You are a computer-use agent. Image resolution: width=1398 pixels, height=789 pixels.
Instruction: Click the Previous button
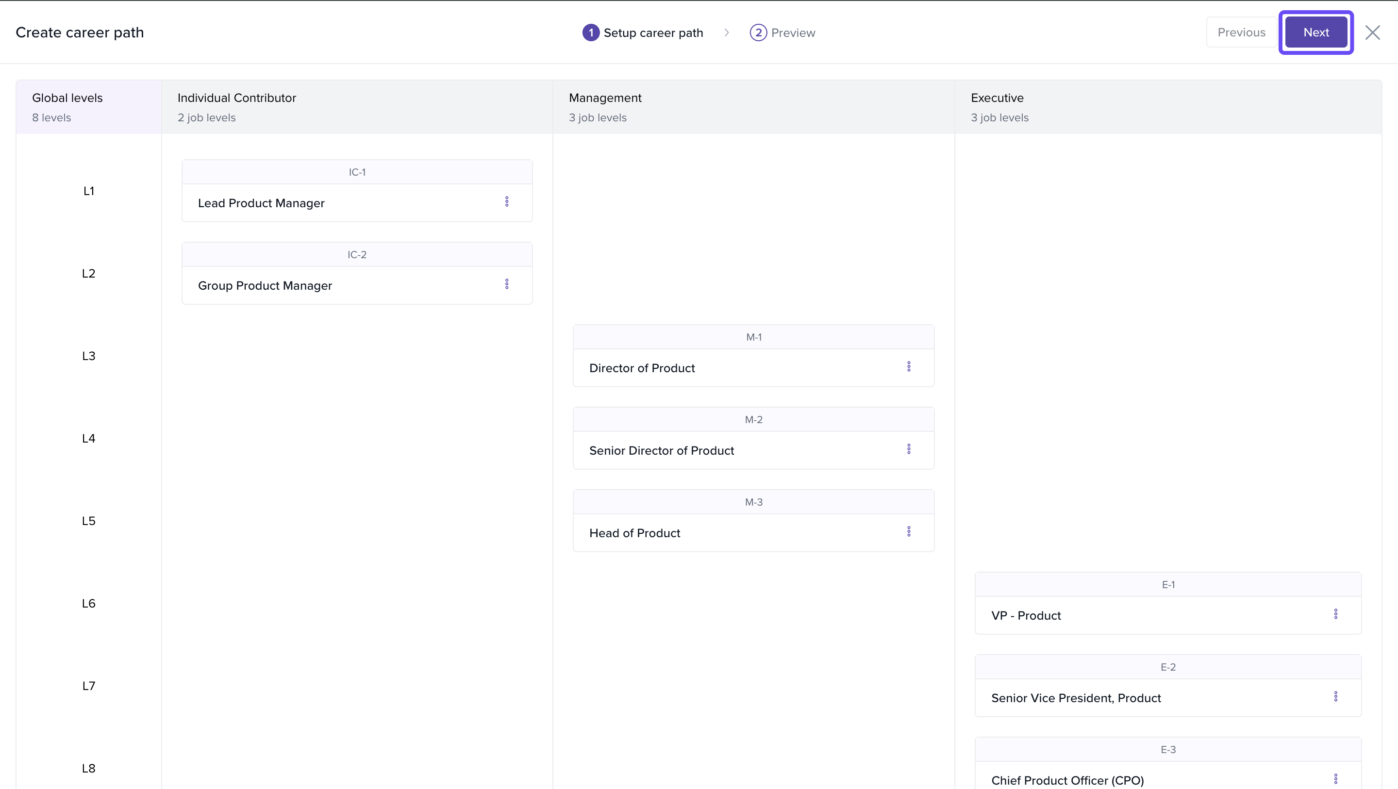(x=1241, y=33)
